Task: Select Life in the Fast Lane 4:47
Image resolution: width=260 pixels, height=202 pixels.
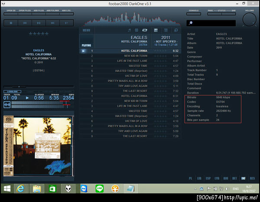Action: pos(130,61)
